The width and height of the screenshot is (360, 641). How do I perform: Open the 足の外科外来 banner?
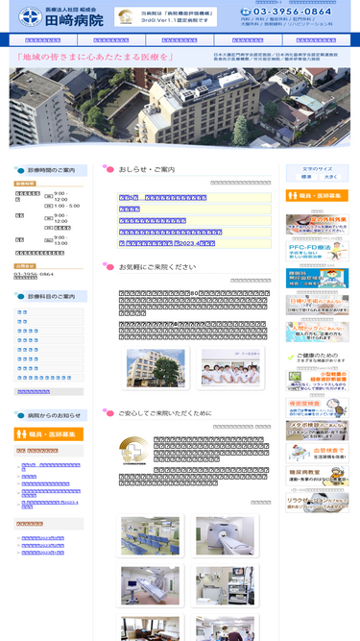tap(317, 225)
